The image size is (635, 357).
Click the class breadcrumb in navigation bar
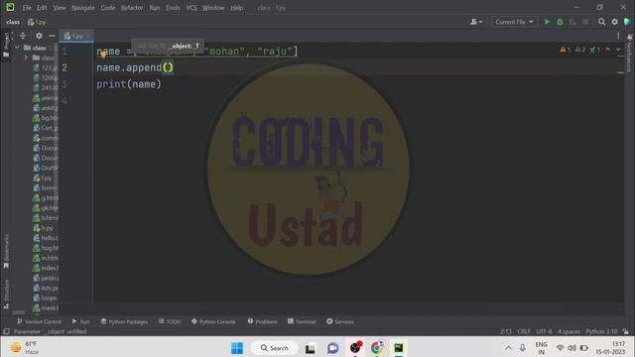tap(13, 22)
